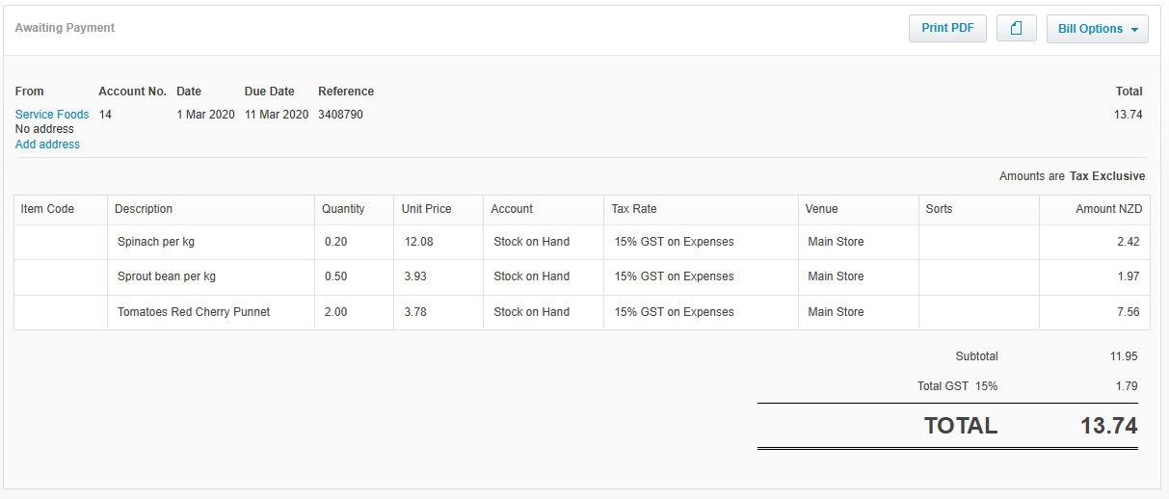This screenshot has width=1169, height=499.
Task: Click the Tax Exclusive amounts label
Action: [x=1107, y=176]
